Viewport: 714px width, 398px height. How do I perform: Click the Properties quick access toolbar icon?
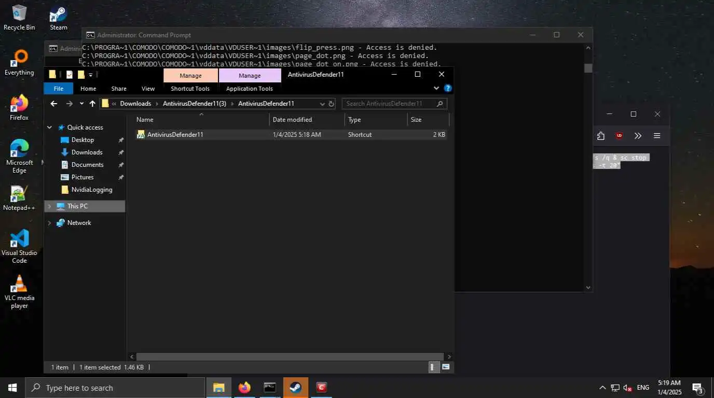69,74
